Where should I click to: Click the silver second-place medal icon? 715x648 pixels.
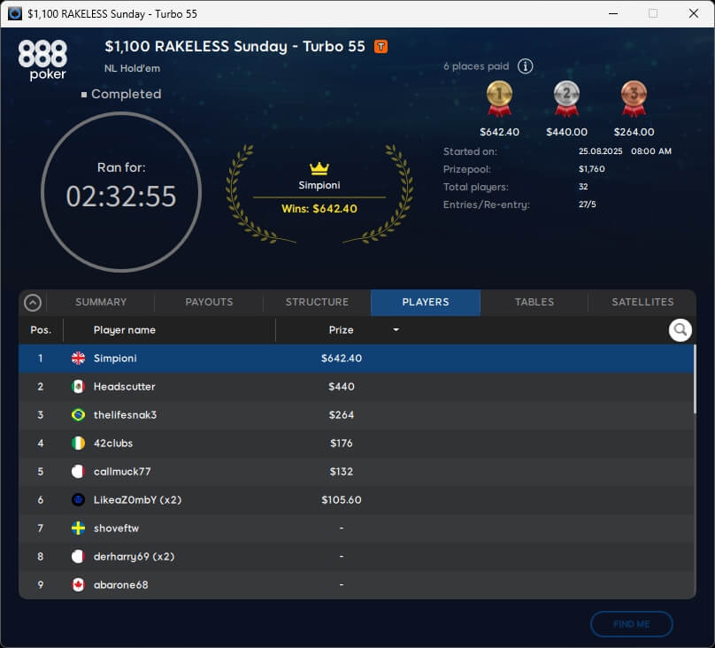pyautogui.click(x=566, y=97)
